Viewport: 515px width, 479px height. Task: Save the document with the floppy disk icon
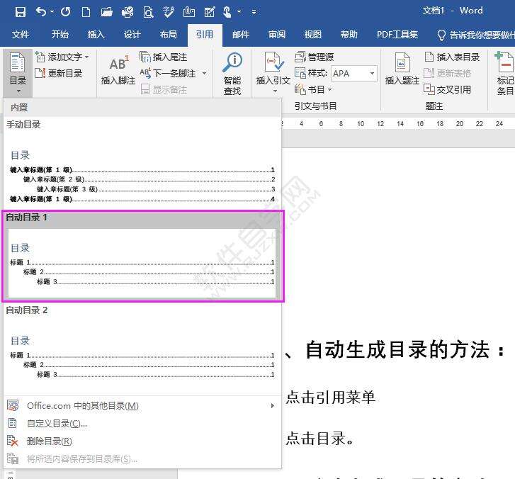[21, 12]
